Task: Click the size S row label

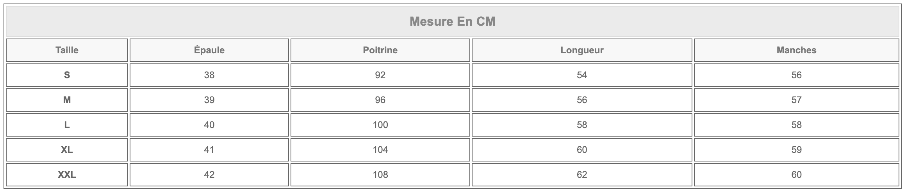Action: coord(67,75)
